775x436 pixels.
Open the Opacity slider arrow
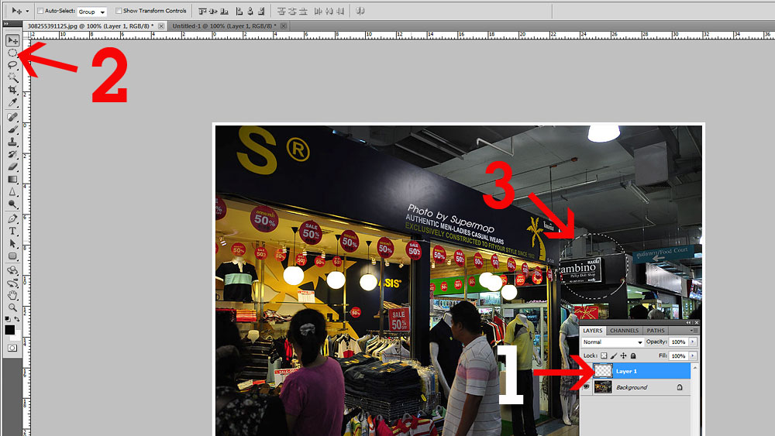692,342
